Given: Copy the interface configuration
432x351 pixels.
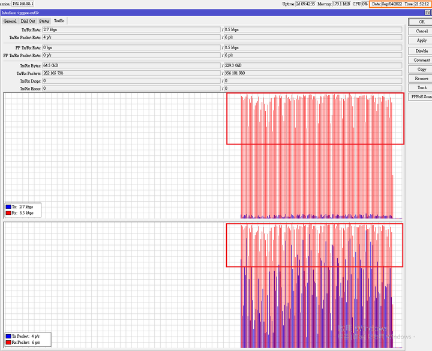Looking at the screenshot, I should (422, 69).
